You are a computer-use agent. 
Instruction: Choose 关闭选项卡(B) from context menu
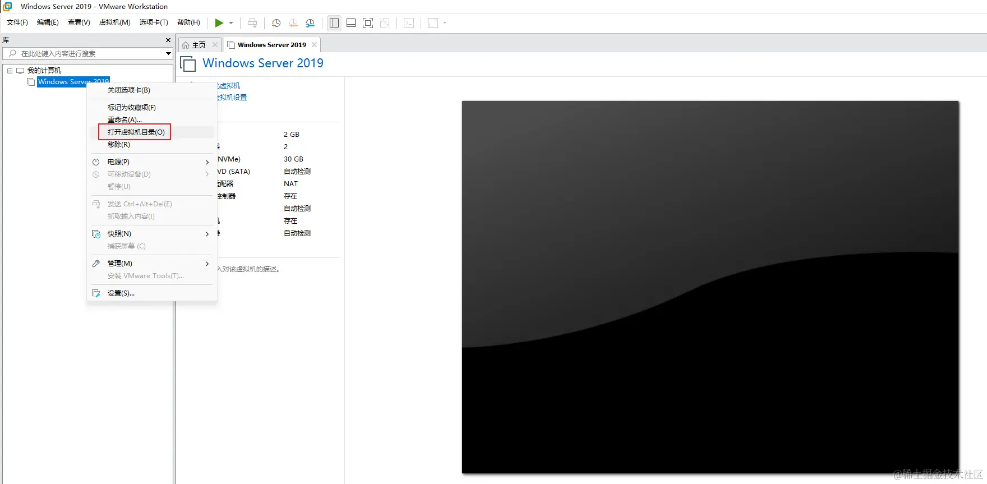tap(152, 90)
